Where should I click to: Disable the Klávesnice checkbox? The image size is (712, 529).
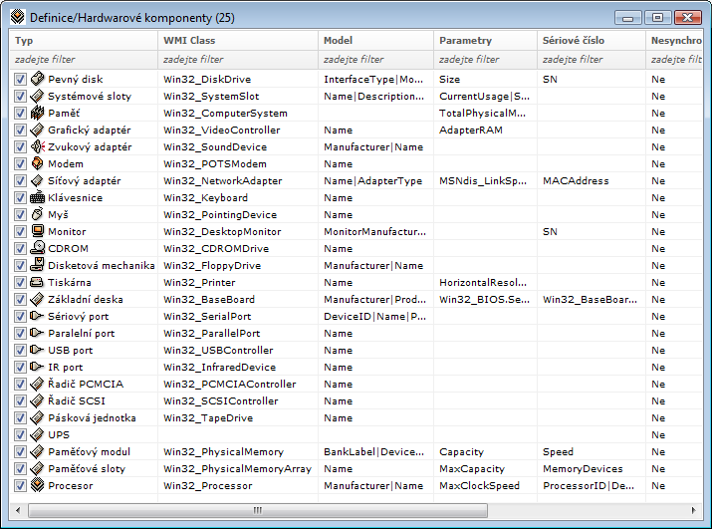click(x=20, y=198)
